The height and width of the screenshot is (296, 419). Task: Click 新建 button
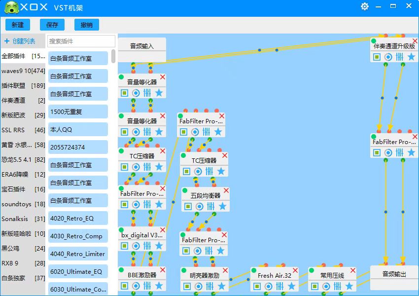[18, 25]
